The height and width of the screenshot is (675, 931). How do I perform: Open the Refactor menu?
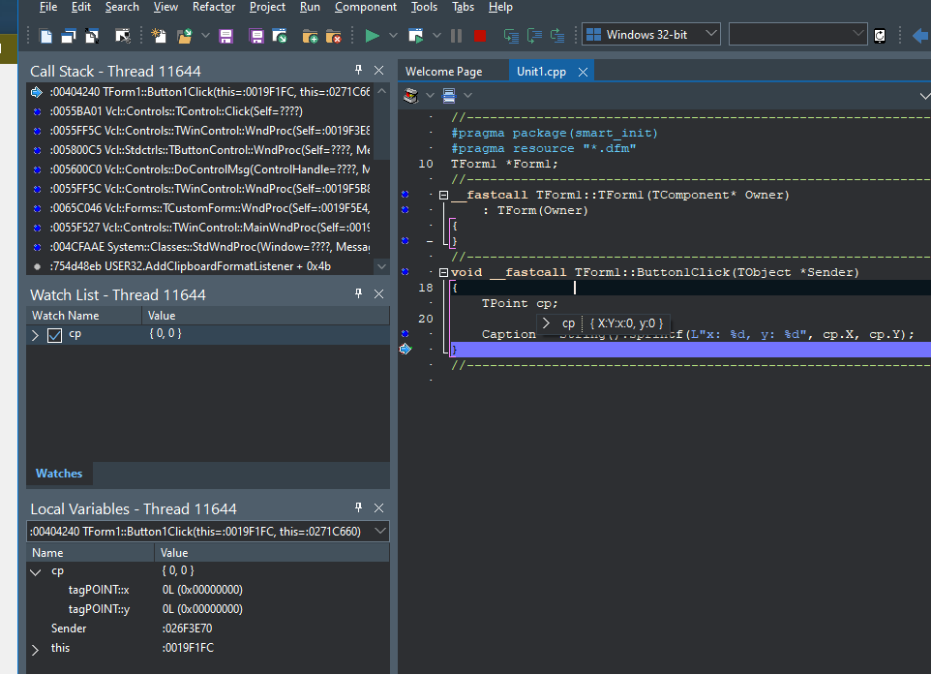(213, 7)
